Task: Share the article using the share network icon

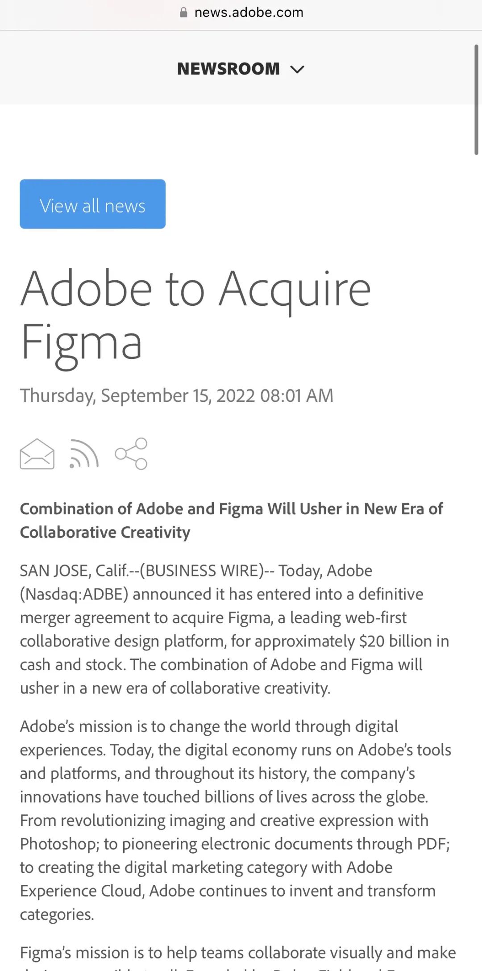Action: coord(131,454)
